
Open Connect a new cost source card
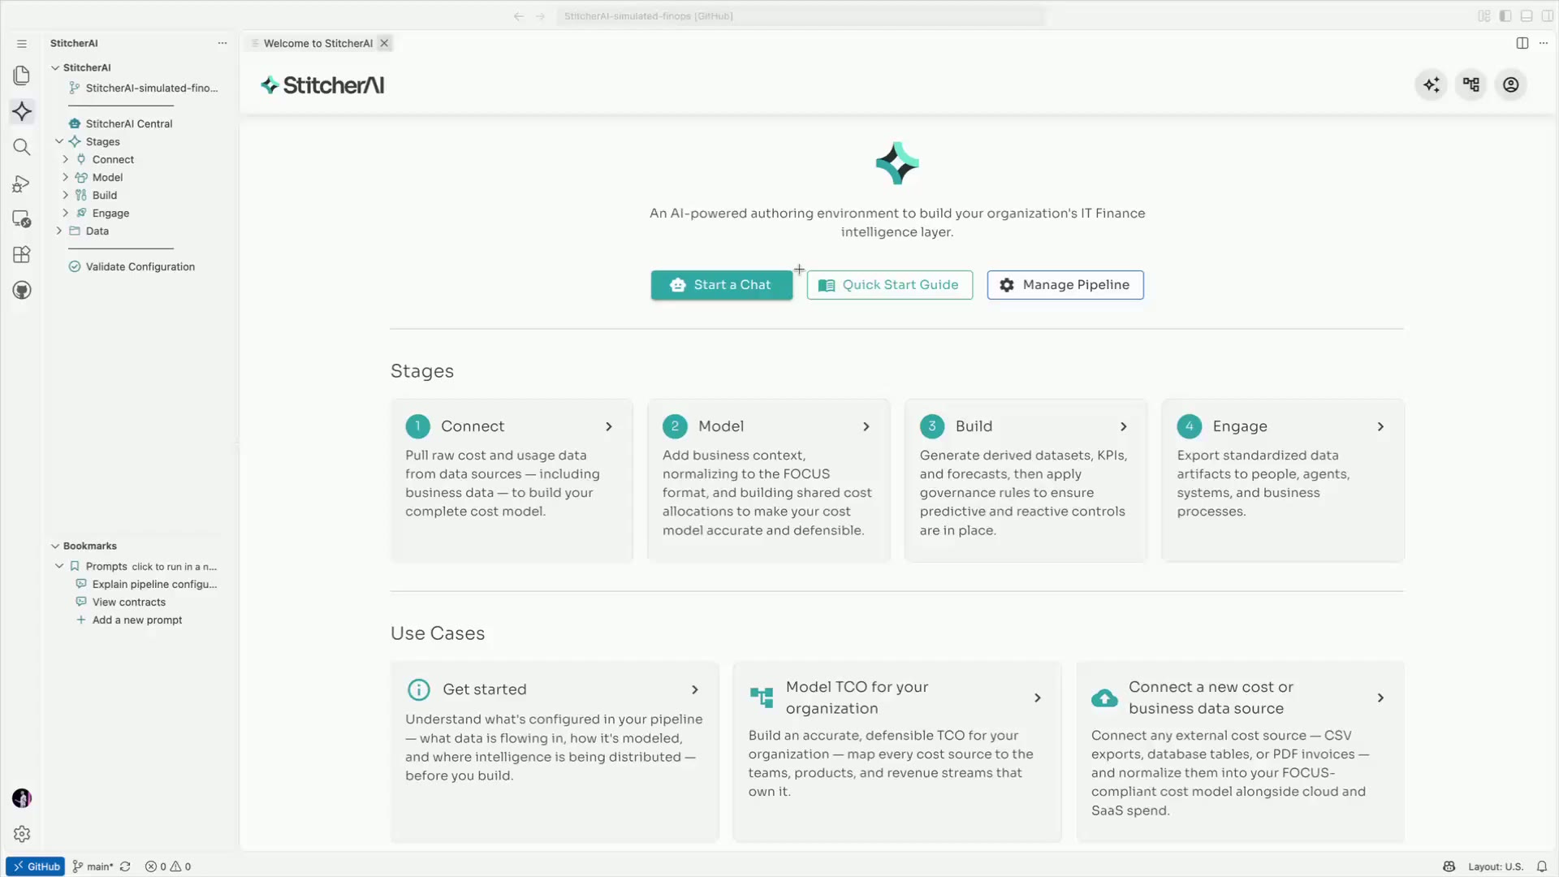[1241, 752]
